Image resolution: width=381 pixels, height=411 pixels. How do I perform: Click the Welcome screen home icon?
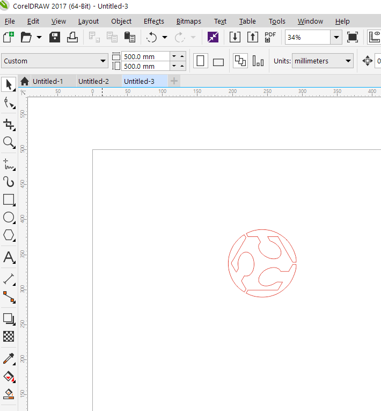click(x=25, y=81)
